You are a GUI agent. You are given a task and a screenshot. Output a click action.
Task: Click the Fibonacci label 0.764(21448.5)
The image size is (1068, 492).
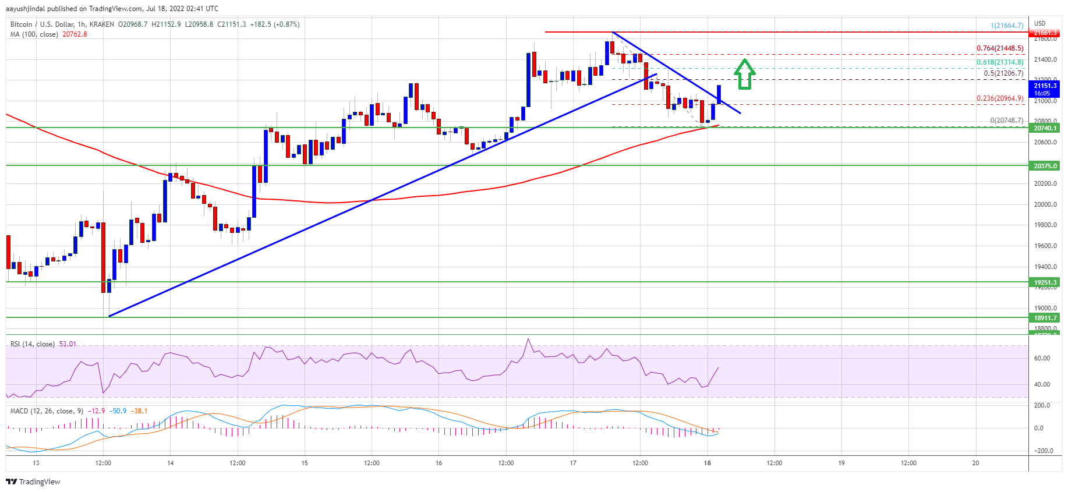[1000, 48]
